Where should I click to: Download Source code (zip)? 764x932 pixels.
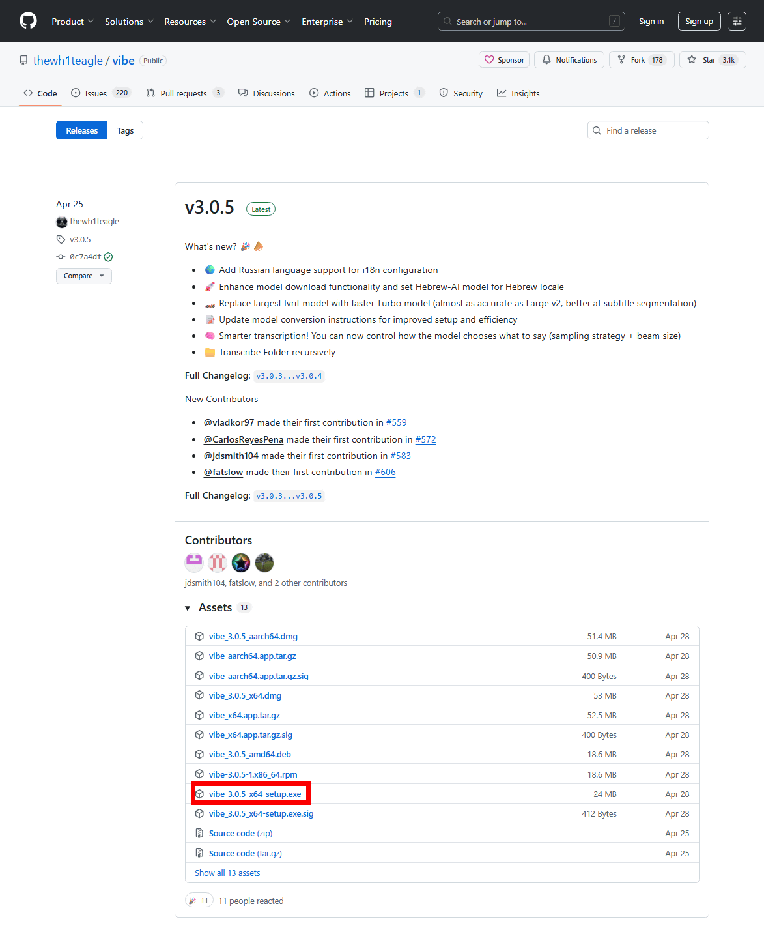pyautogui.click(x=241, y=833)
